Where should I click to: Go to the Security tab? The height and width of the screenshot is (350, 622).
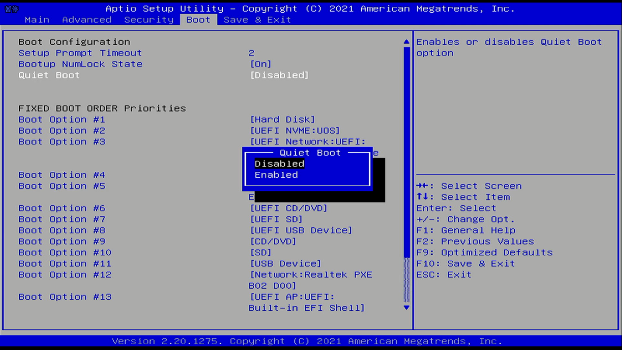click(x=149, y=20)
